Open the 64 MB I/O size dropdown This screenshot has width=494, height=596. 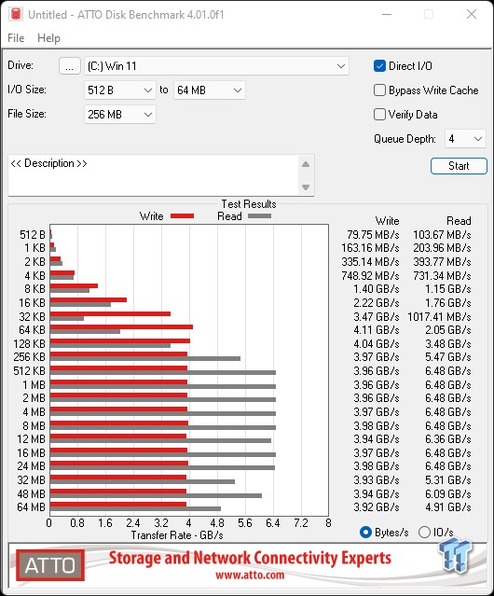point(209,90)
